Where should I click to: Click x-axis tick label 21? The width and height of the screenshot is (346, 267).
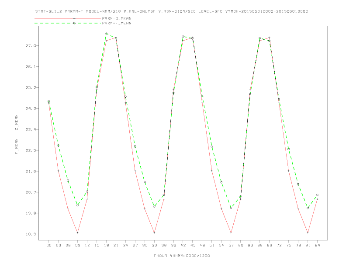click(x=116, y=245)
